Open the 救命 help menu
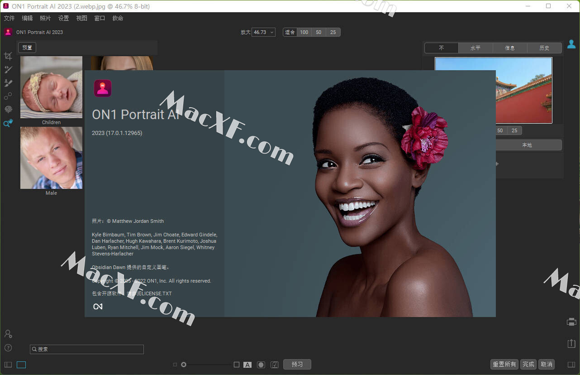This screenshot has height=375, width=580. tap(118, 18)
